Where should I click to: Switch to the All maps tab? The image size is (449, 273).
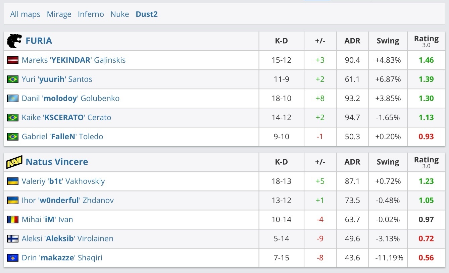(25, 14)
